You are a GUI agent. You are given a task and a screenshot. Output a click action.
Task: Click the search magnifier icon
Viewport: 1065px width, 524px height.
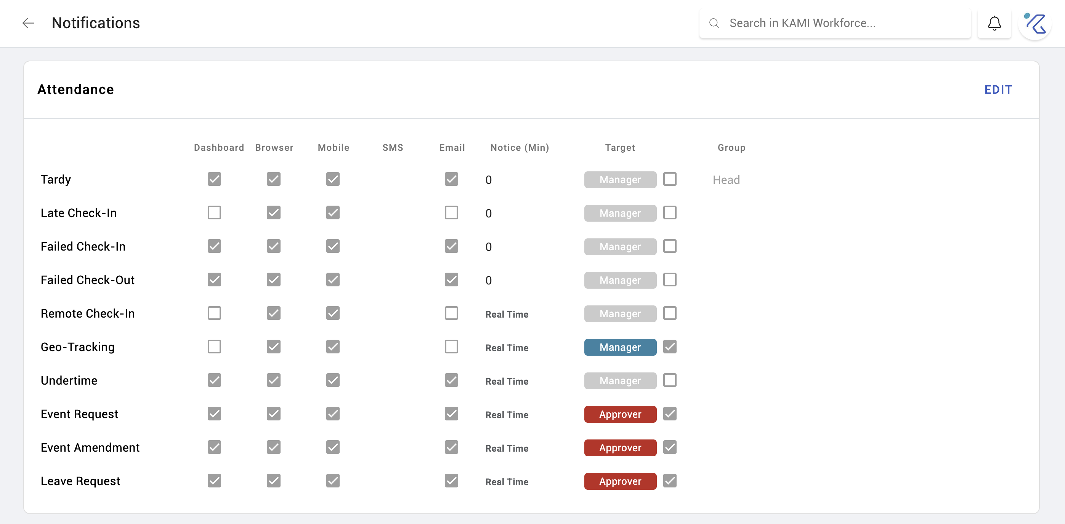(x=714, y=23)
